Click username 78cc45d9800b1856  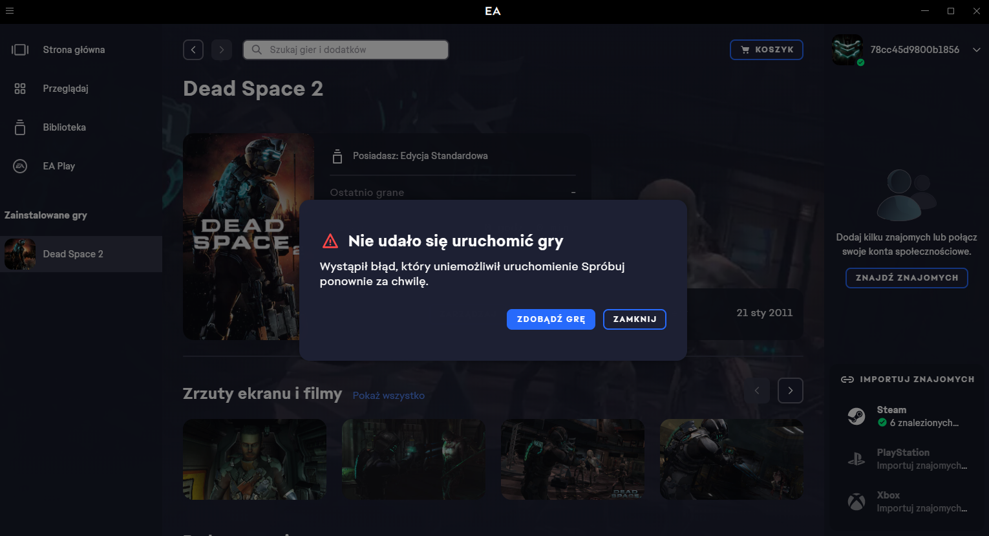(915, 50)
